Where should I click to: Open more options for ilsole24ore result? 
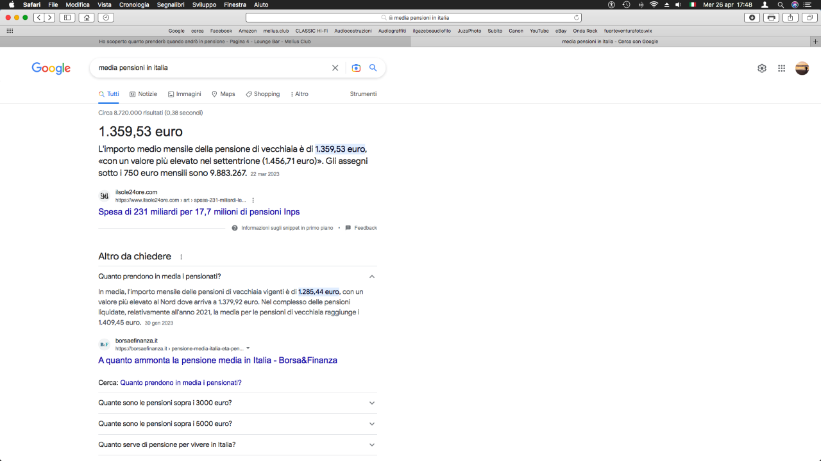pos(253,200)
